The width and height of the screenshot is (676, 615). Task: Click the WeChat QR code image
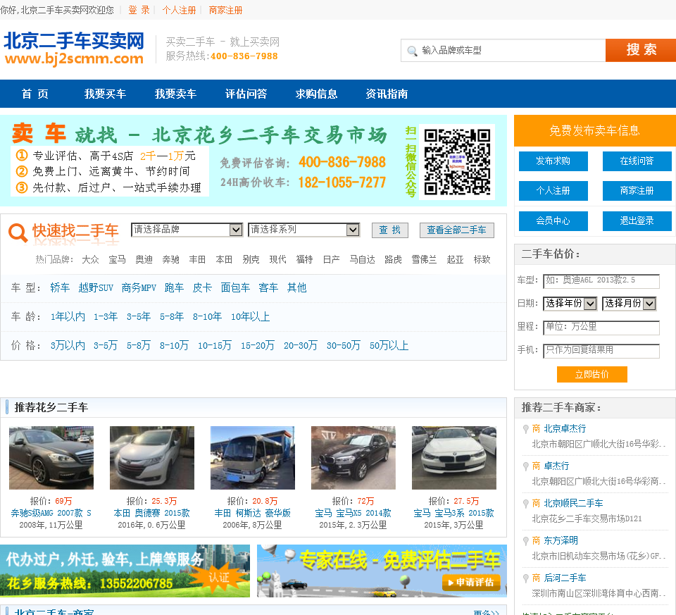(457, 162)
